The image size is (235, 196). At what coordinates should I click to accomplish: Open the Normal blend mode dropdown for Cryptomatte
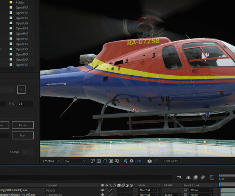pos(148,194)
